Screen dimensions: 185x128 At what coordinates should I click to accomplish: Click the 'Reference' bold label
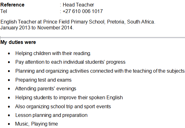point(12,5)
